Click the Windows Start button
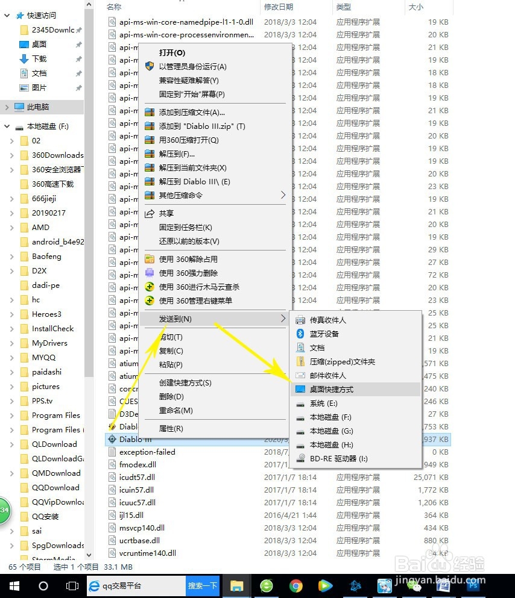 tap(14, 586)
